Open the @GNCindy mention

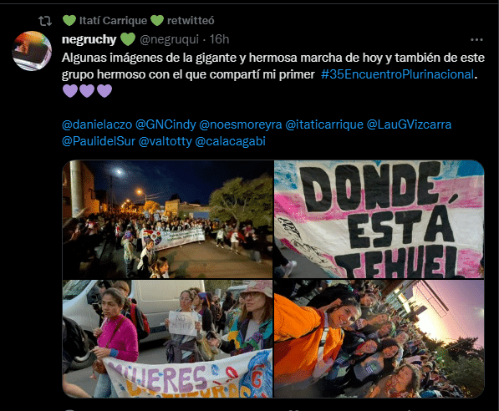pos(165,124)
